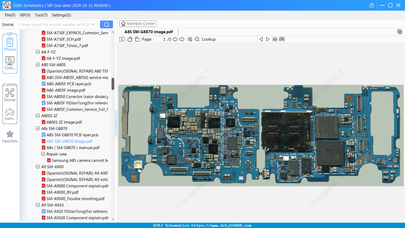The width and height of the screenshot is (405, 228).
Task: Open SM-A8050 Conector (valor diode) file
Action: click(75, 97)
